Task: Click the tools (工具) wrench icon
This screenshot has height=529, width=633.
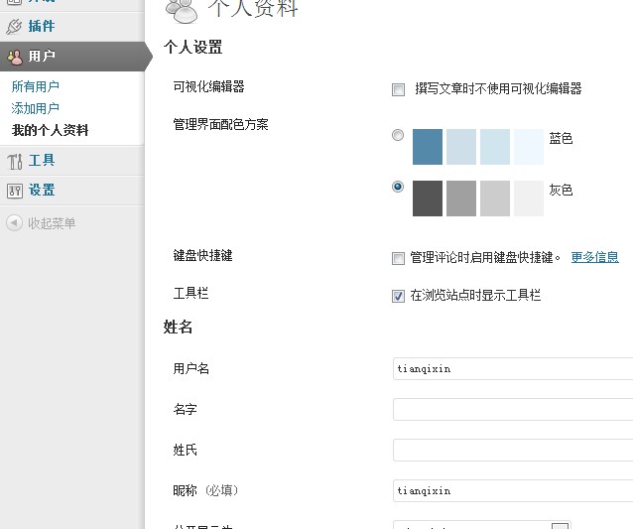Action: tap(14, 161)
